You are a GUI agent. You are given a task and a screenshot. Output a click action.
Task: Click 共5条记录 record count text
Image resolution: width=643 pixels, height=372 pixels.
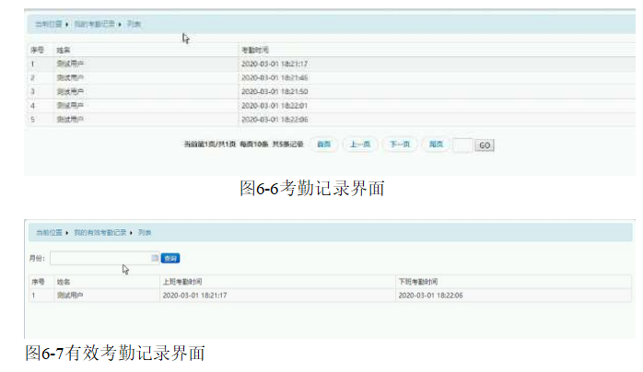pyautogui.click(x=287, y=145)
